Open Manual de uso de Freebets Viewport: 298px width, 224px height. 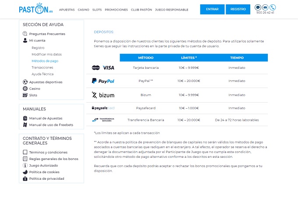[x=51, y=125]
